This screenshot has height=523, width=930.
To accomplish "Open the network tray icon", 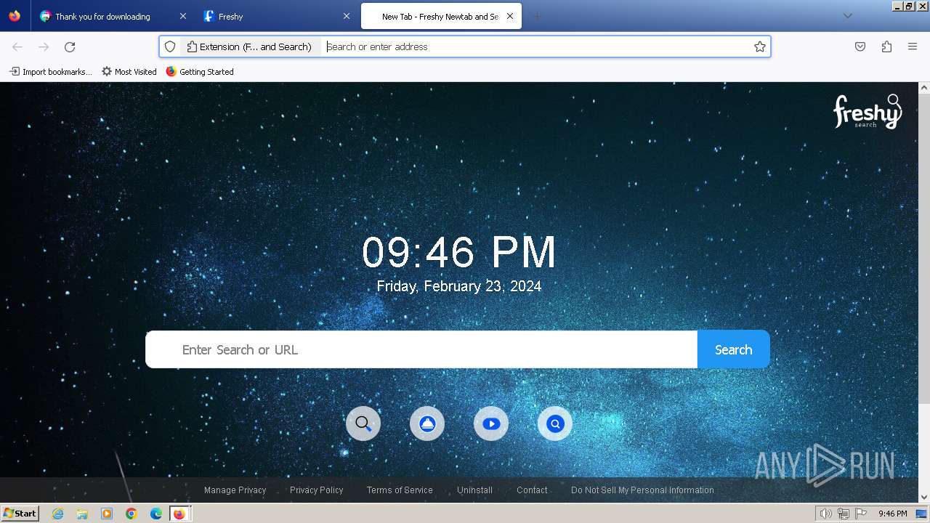I will [x=844, y=514].
